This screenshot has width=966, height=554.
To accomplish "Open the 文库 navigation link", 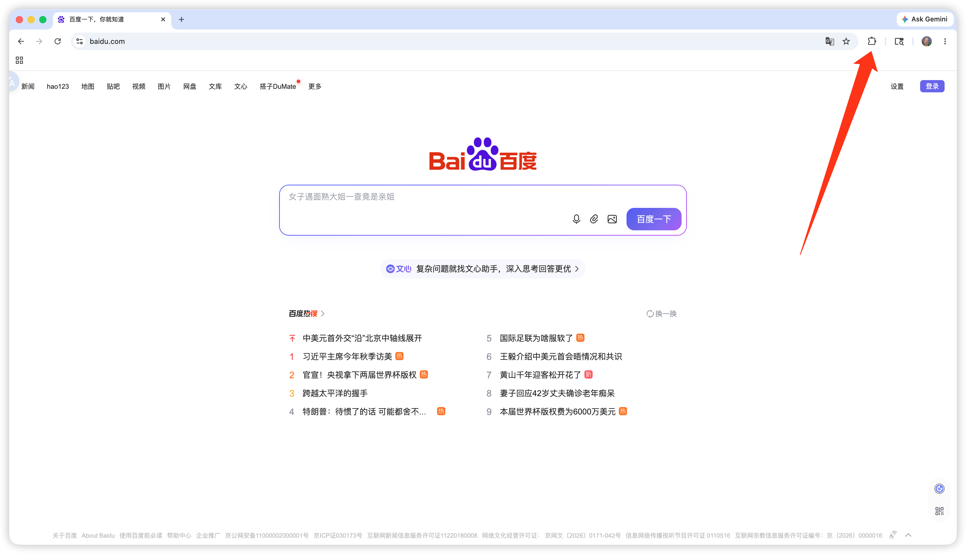I will 215,86.
